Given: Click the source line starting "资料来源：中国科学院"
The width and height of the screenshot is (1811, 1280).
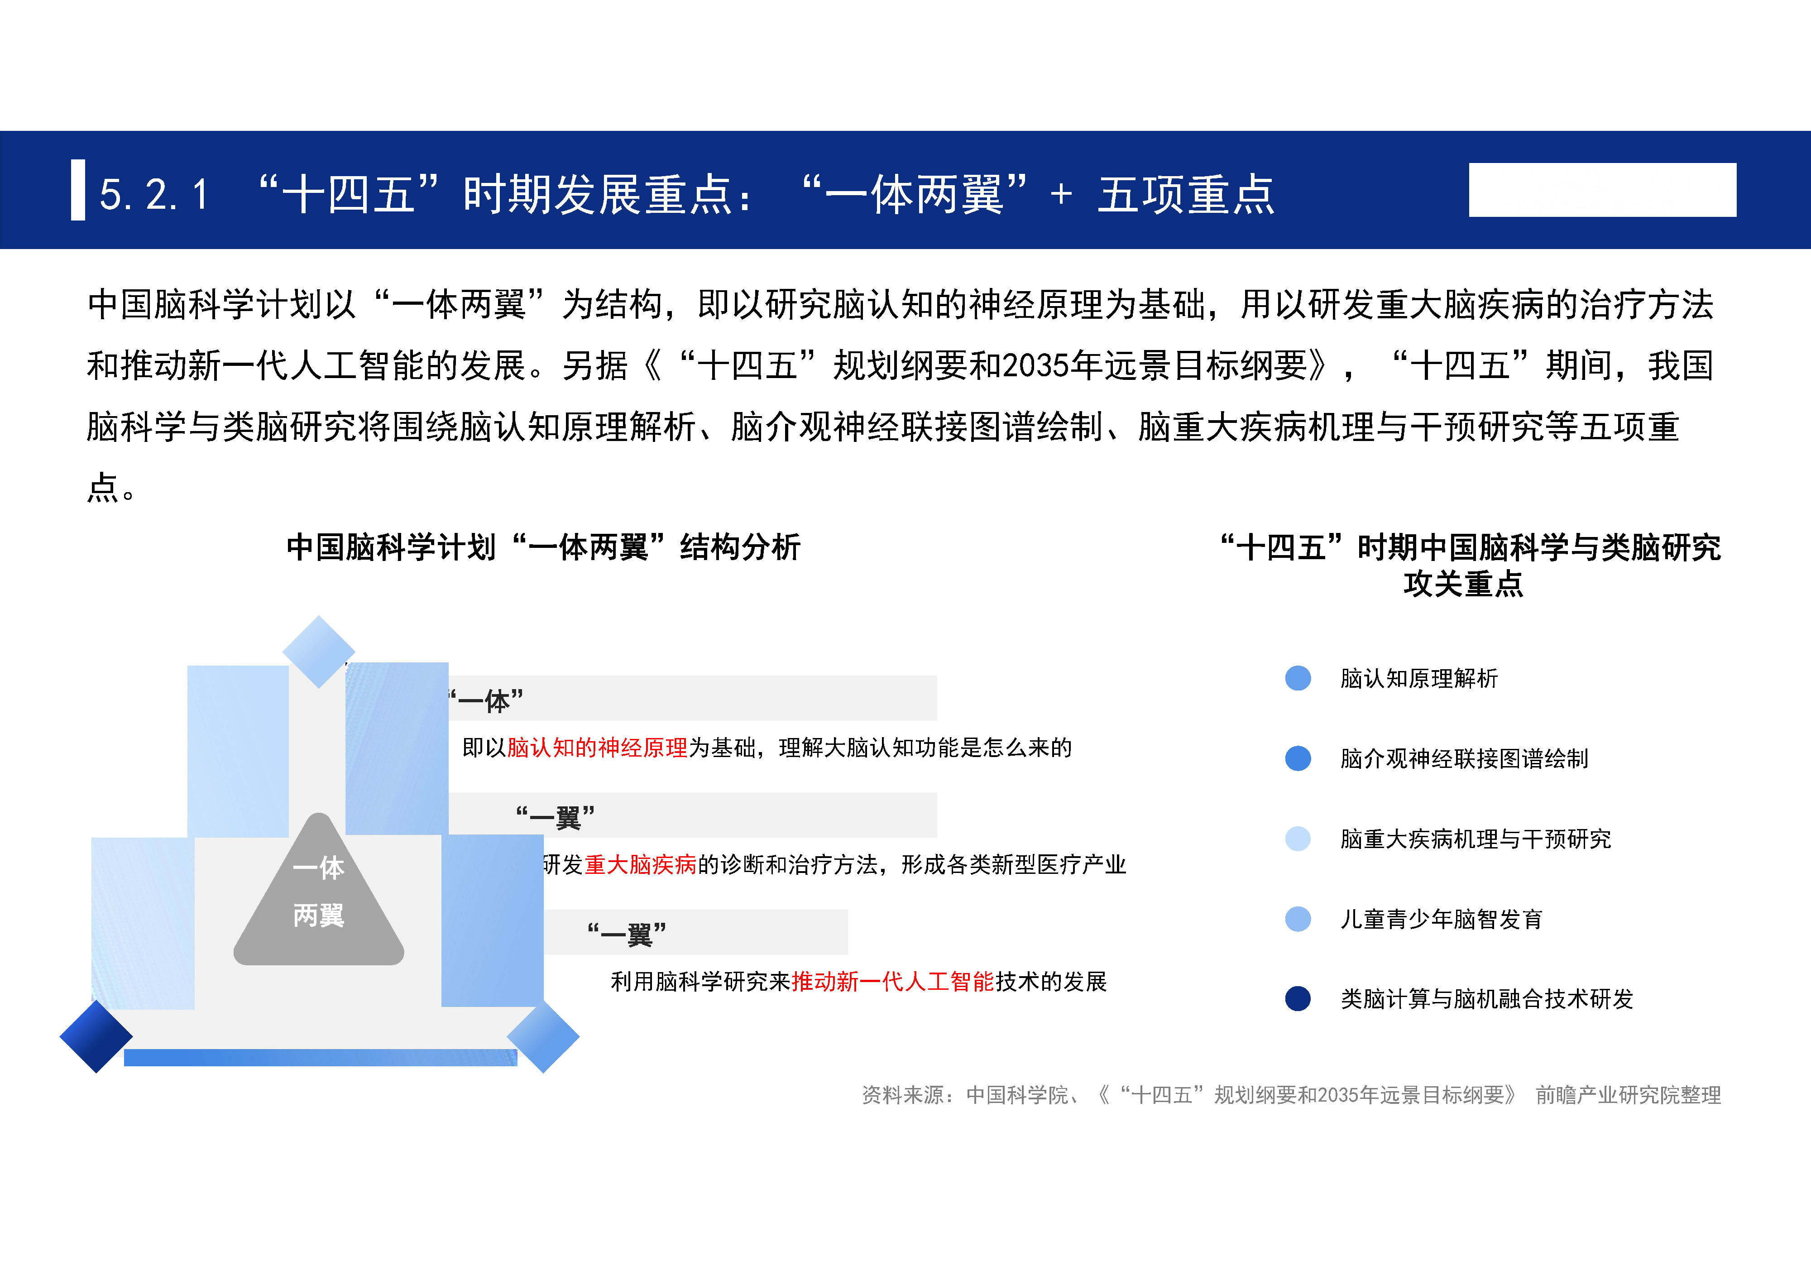Looking at the screenshot, I should 1291,1095.
